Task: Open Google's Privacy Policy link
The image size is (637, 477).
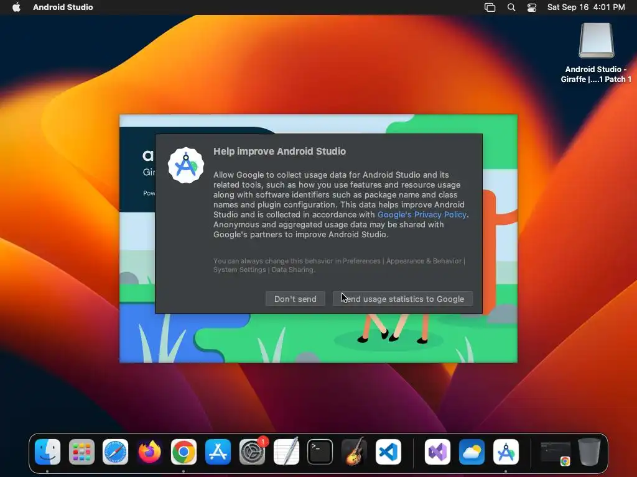Action: 422,214
